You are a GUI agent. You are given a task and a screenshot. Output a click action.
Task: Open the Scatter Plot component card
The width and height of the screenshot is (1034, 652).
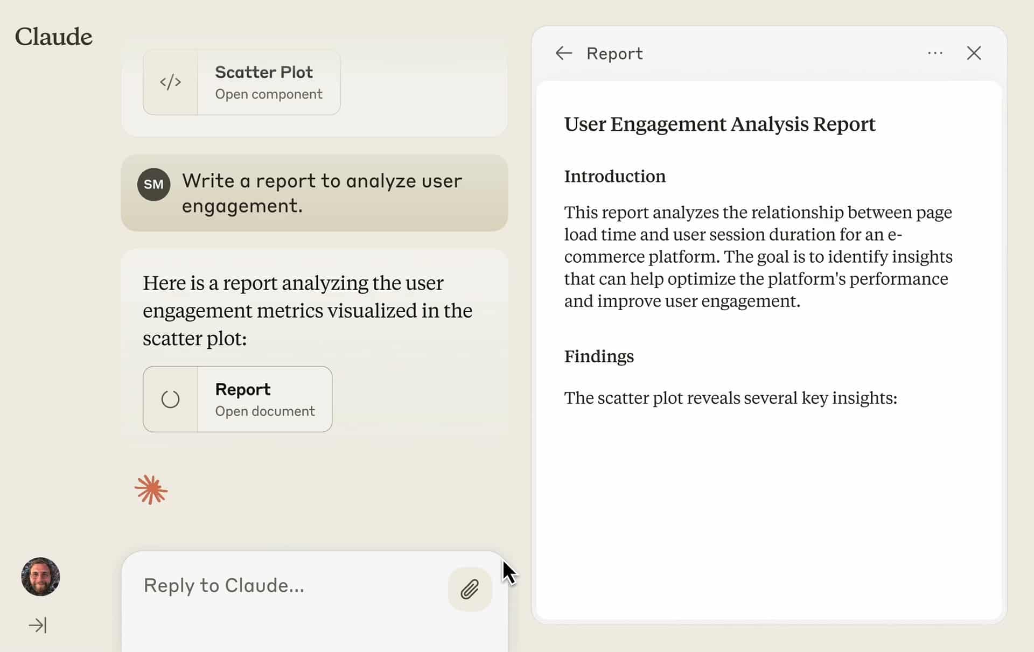pyautogui.click(x=241, y=82)
